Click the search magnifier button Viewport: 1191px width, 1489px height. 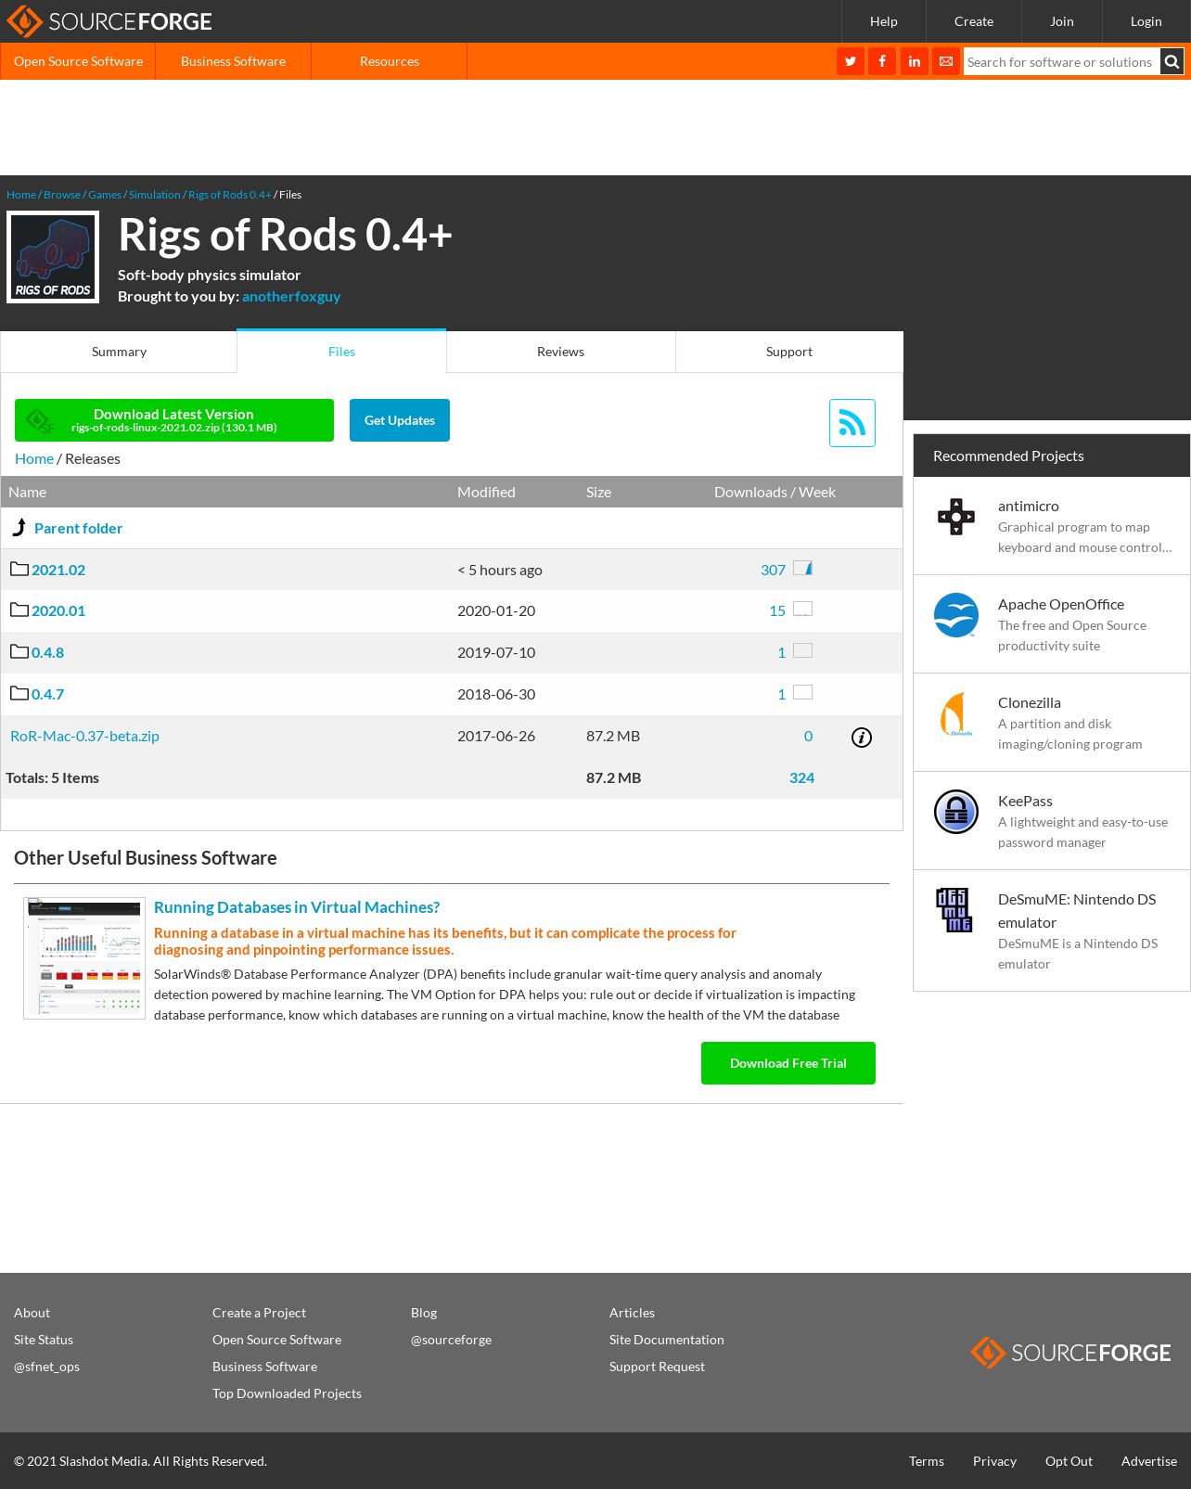coord(1172,61)
